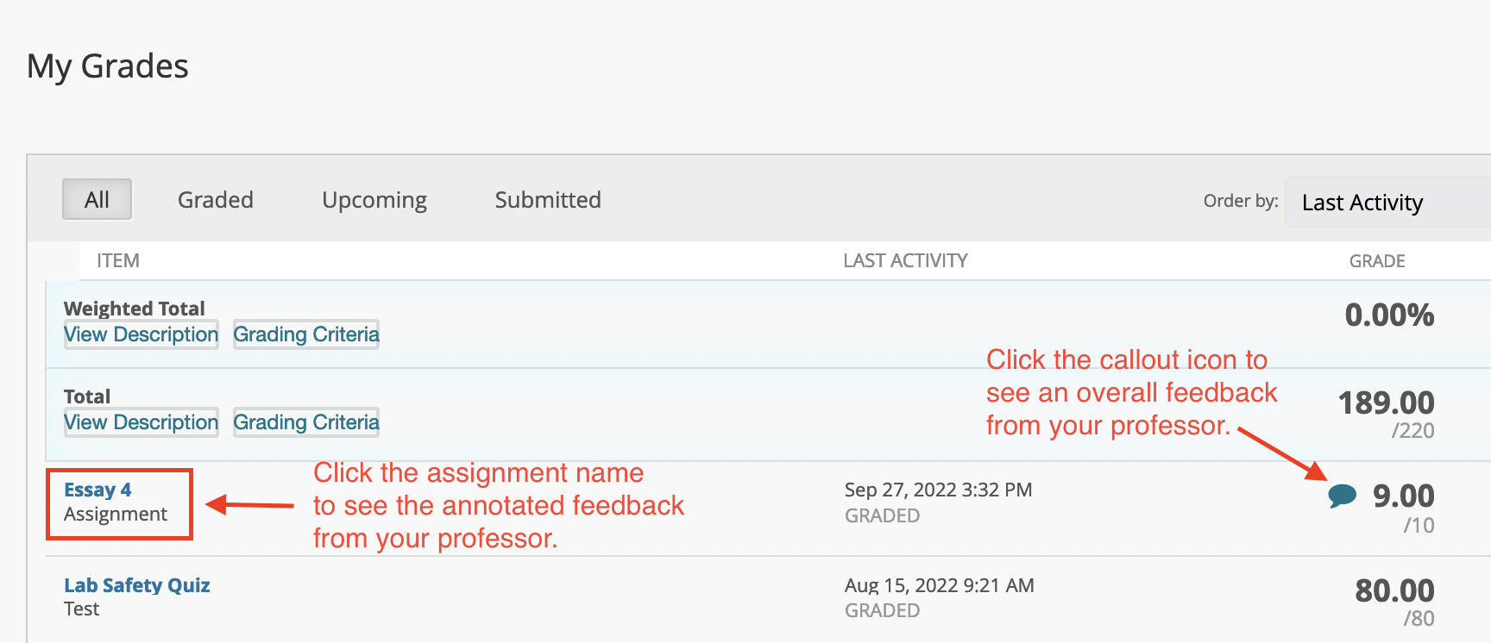
Task: Click the 9.00 grade for Essay 4
Action: 1403,496
